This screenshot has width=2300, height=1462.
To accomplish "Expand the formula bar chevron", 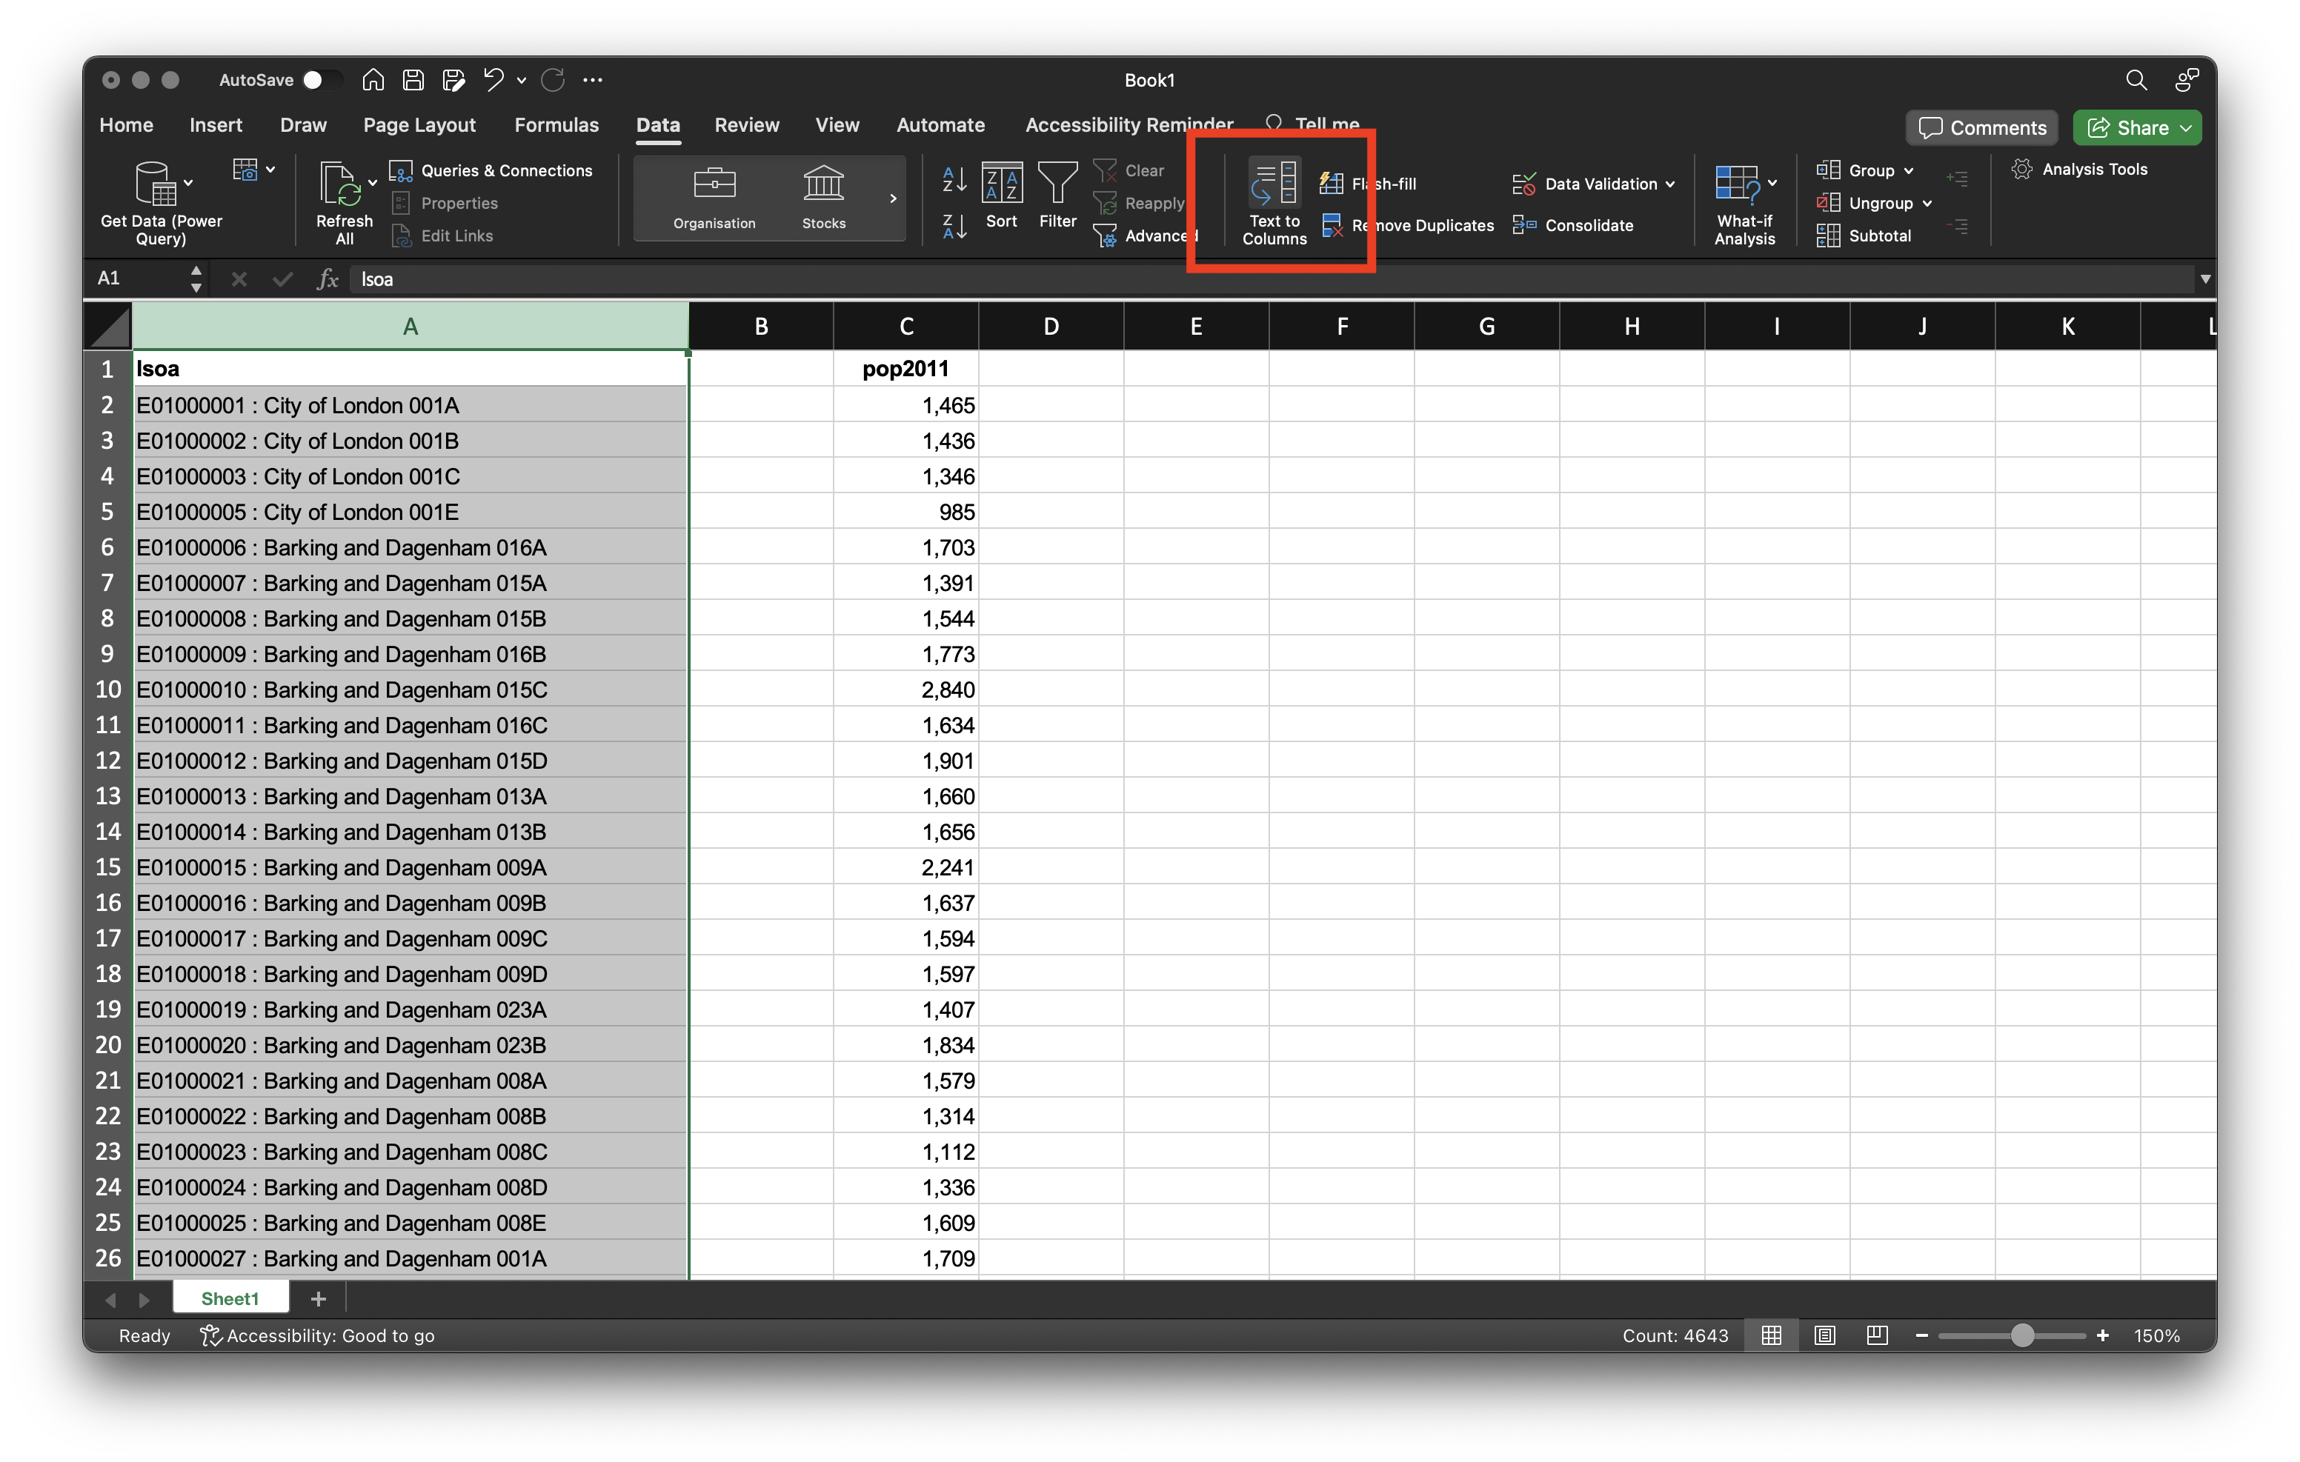I will coord(2205,278).
